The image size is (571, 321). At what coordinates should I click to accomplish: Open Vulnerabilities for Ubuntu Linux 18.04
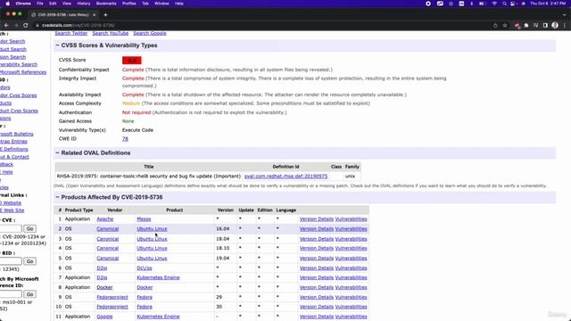click(x=351, y=239)
